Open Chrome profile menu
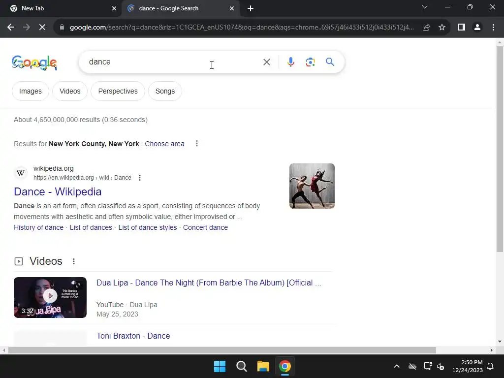This screenshot has width=504, height=378. point(477,28)
